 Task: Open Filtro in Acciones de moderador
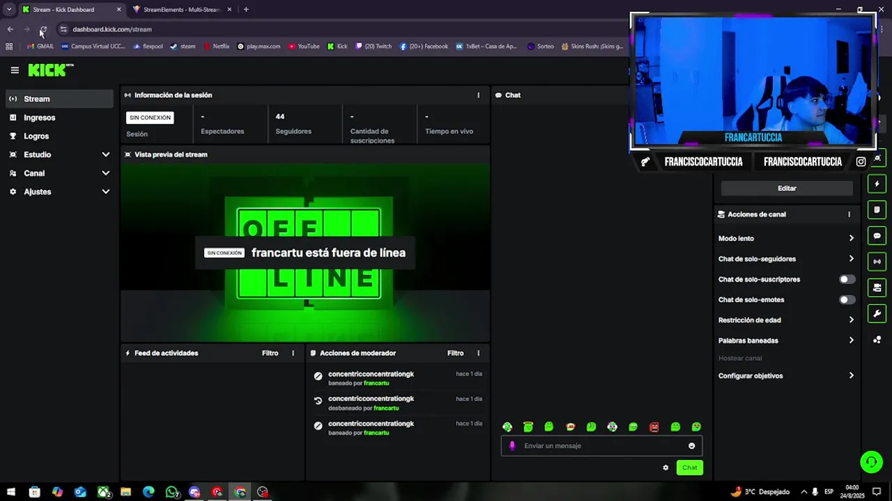[x=455, y=353]
